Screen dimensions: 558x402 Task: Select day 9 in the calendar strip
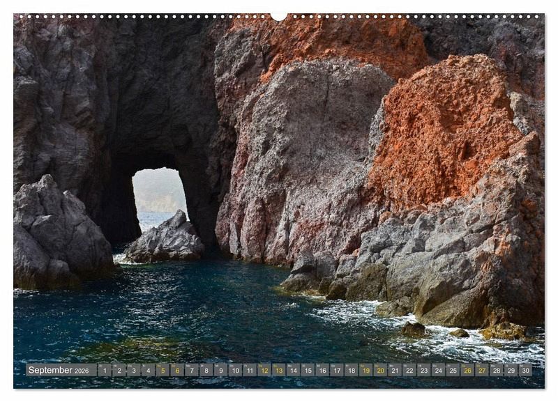click(220, 370)
